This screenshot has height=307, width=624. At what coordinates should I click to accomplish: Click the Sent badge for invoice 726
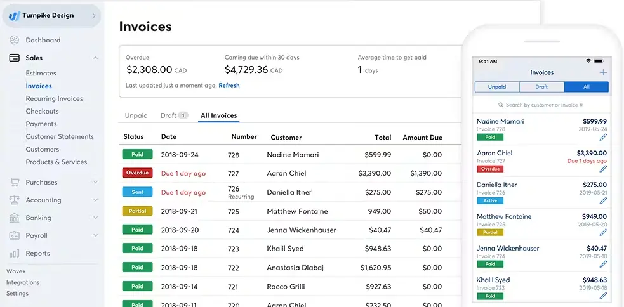(137, 192)
